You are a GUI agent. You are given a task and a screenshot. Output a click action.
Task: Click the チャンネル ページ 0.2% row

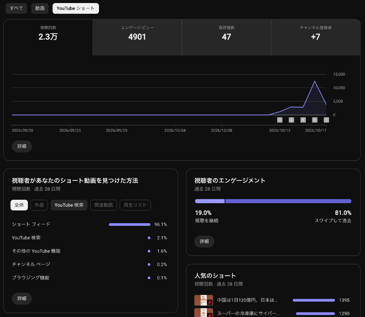click(x=89, y=264)
